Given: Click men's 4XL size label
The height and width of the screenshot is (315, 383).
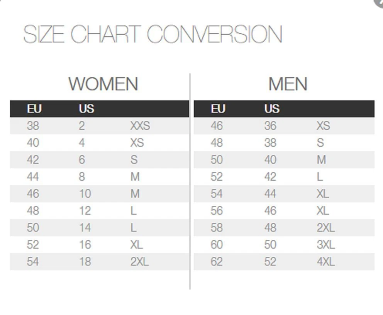Looking at the screenshot, I should pyautogui.click(x=326, y=261).
